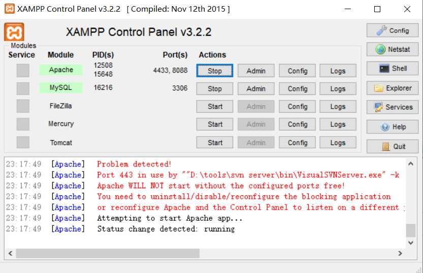Open FileZilla module Config
The height and width of the screenshot is (273, 423).
click(x=297, y=107)
